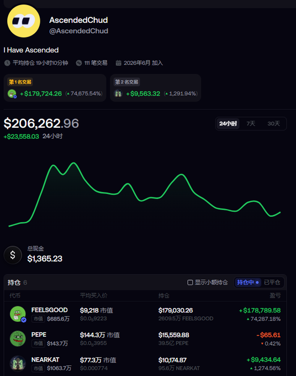Switch chart to the 30天 tab
Image resolution: width=296 pixels, height=376 pixels.
(x=274, y=123)
